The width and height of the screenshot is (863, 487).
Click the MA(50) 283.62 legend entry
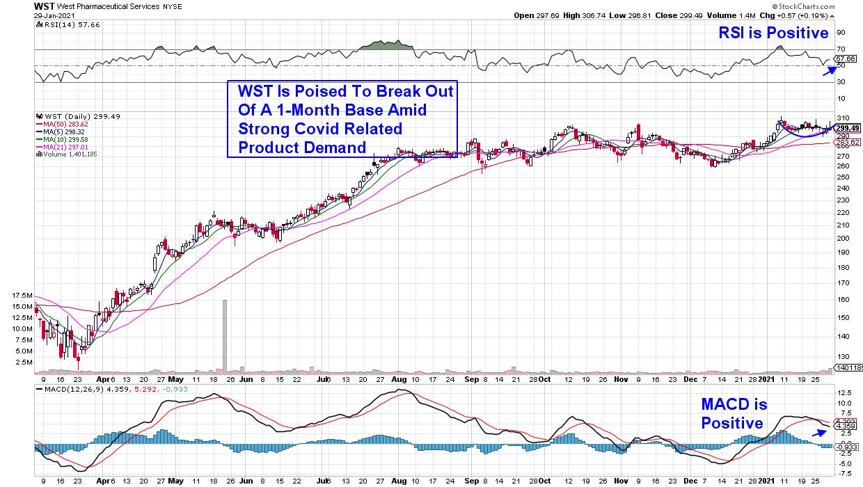pos(67,125)
